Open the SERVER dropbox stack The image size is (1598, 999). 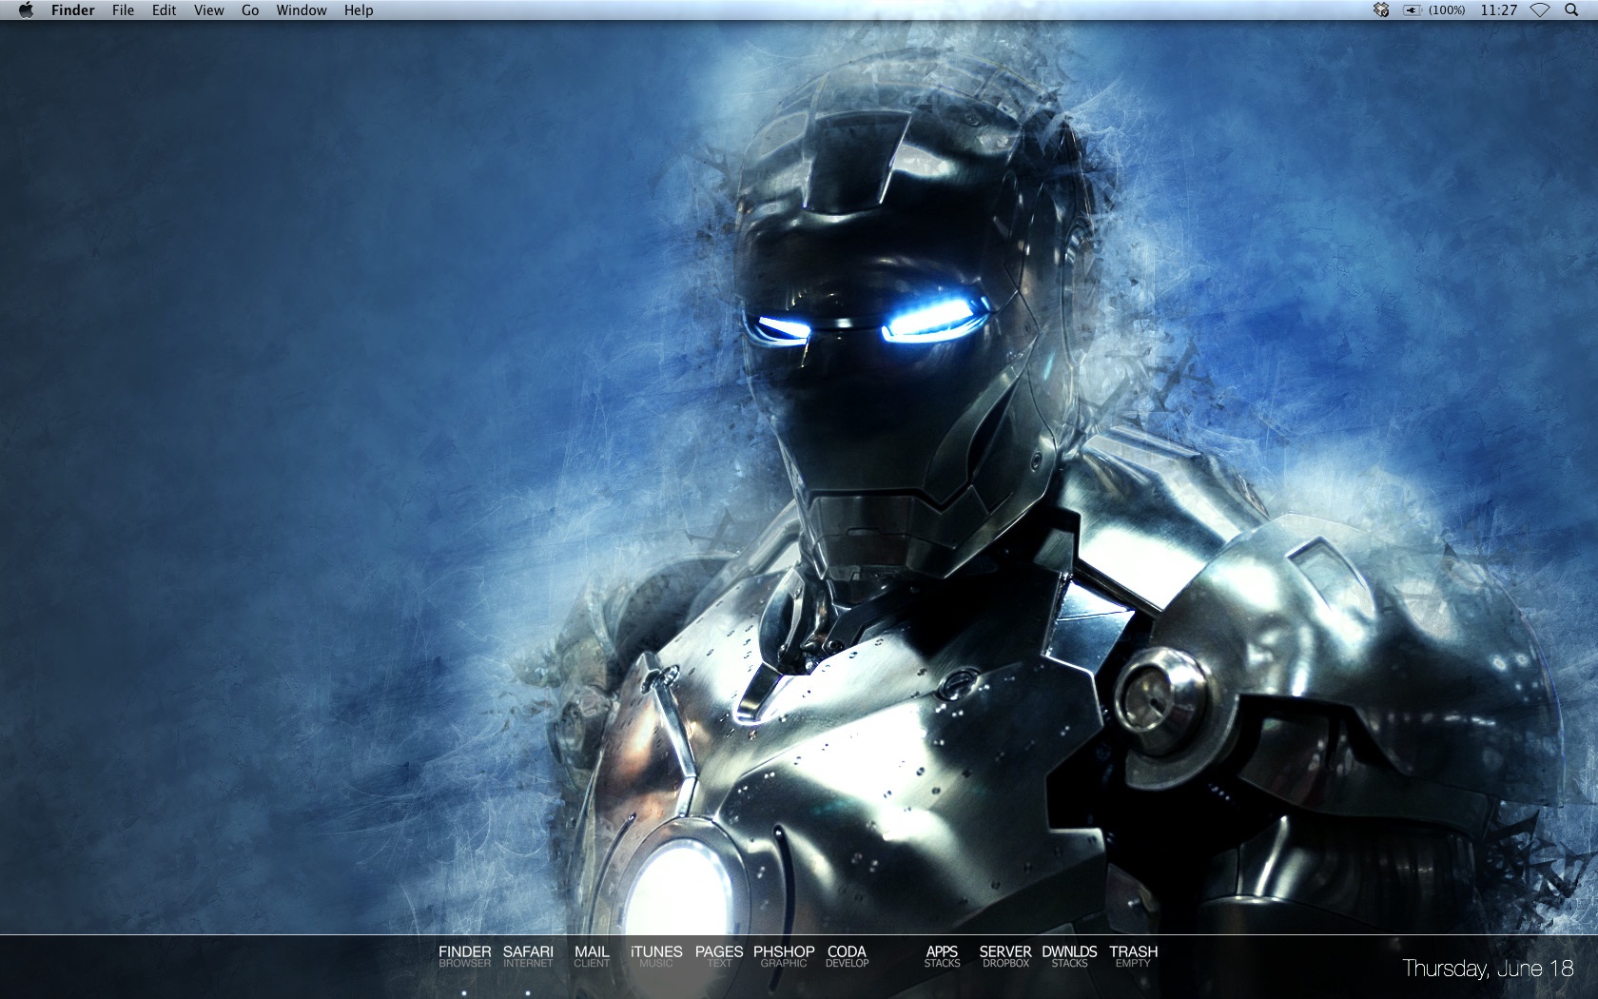[1005, 956]
